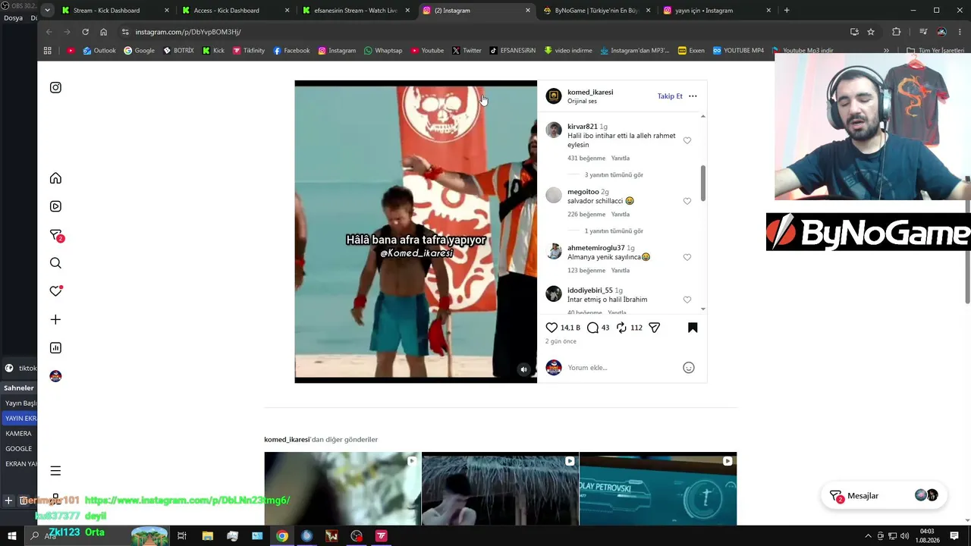Focus the browser address bar
Viewport: 971px width, 546px height.
485,32
